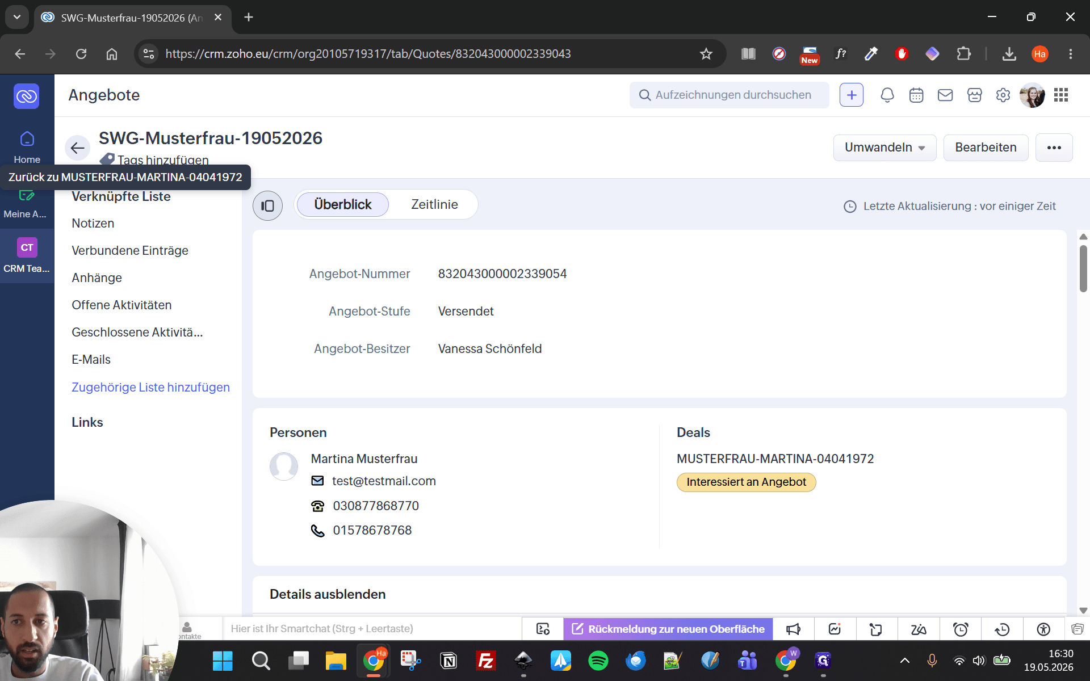Click the Bearbeiten button
1090x681 pixels.
click(986, 148)
